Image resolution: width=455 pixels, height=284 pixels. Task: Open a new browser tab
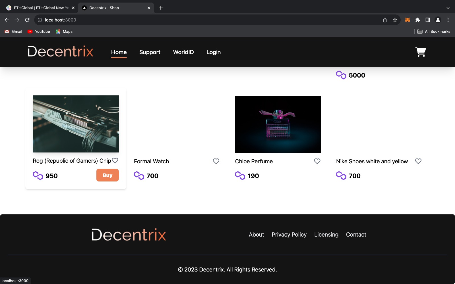(x=161, y=8)
